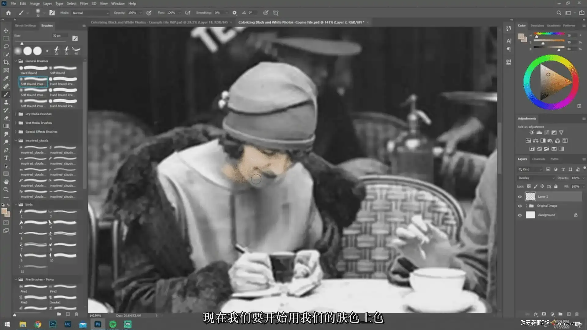Toggle Original Image group visibility
The height and width of the screenshot is (330, 587).
520,206
